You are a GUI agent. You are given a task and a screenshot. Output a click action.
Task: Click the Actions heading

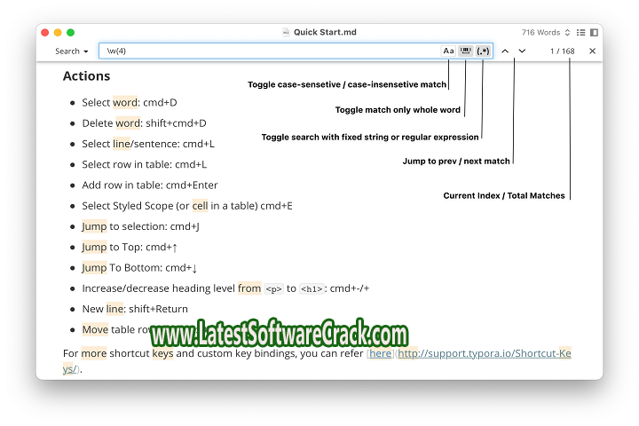tap(86, 76)
